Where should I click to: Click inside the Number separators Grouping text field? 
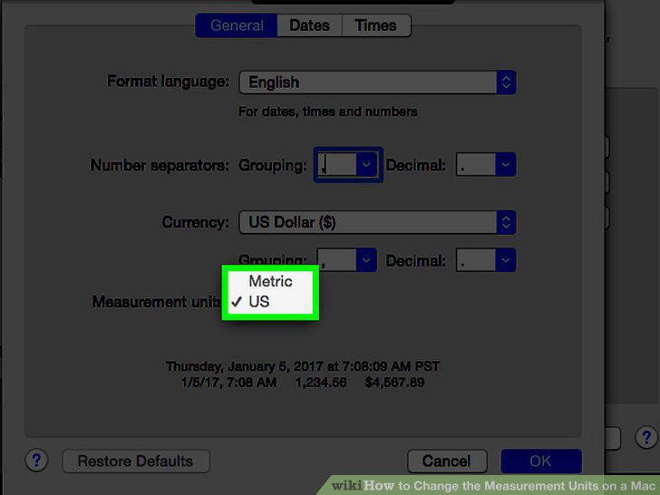click(336, 165)
